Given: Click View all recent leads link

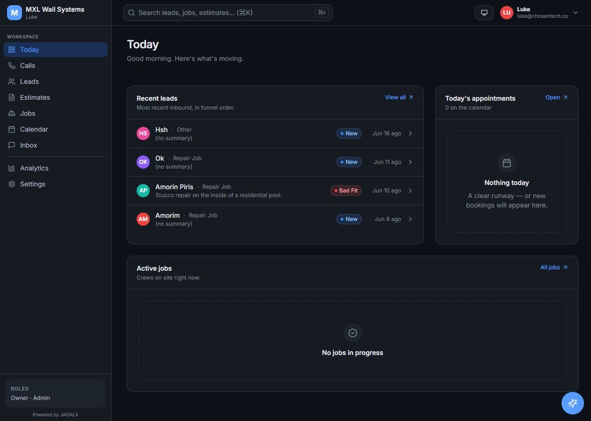Looking at the screenshot, I should click(x=399, y=97).
